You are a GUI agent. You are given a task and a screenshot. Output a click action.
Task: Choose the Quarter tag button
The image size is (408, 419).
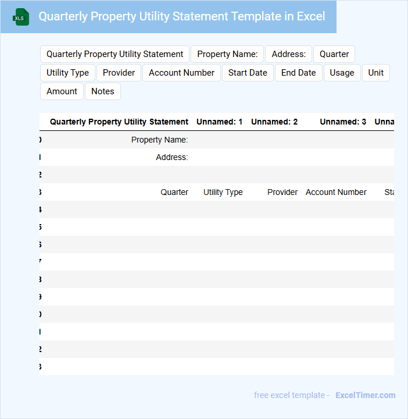(x=334, y=54)
